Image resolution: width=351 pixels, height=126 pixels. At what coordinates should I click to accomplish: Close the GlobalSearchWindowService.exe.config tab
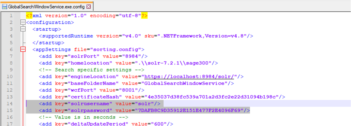coord(89,7)
